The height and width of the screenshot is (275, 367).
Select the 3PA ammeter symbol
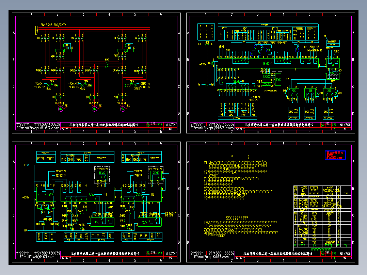pos(132,84)
